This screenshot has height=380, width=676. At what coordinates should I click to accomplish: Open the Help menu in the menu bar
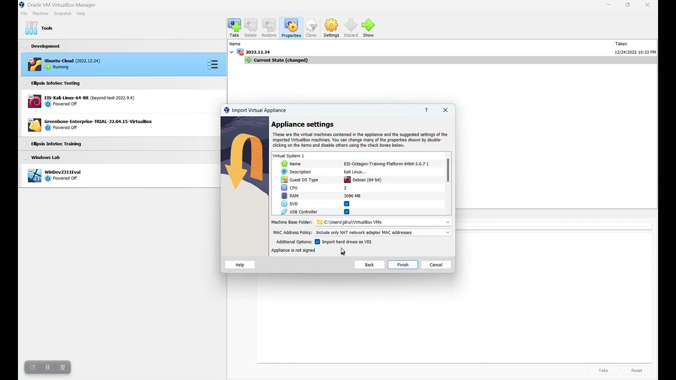click(81, 14)
